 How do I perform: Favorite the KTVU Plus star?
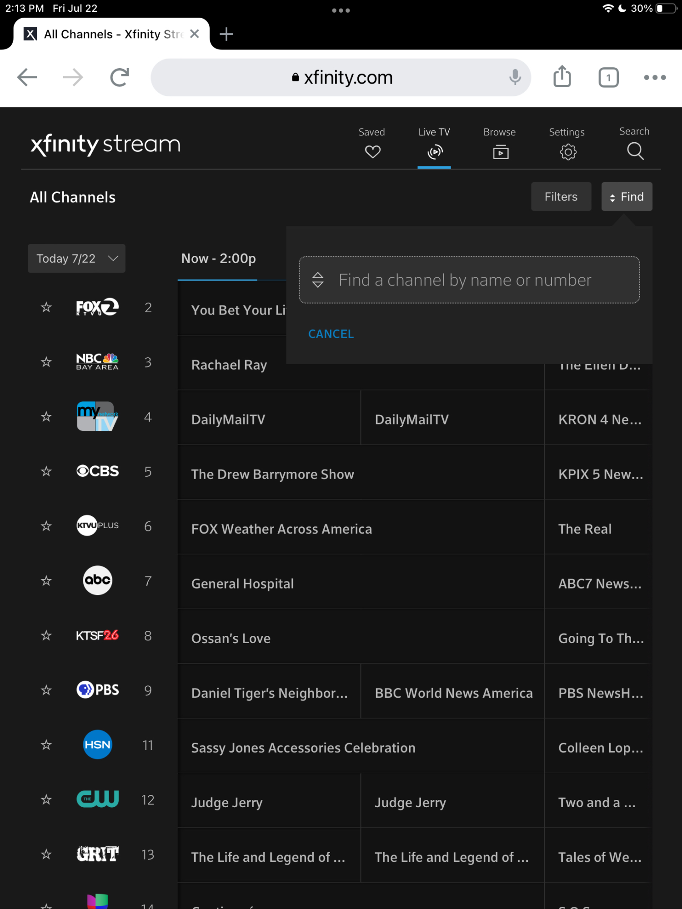46,526
